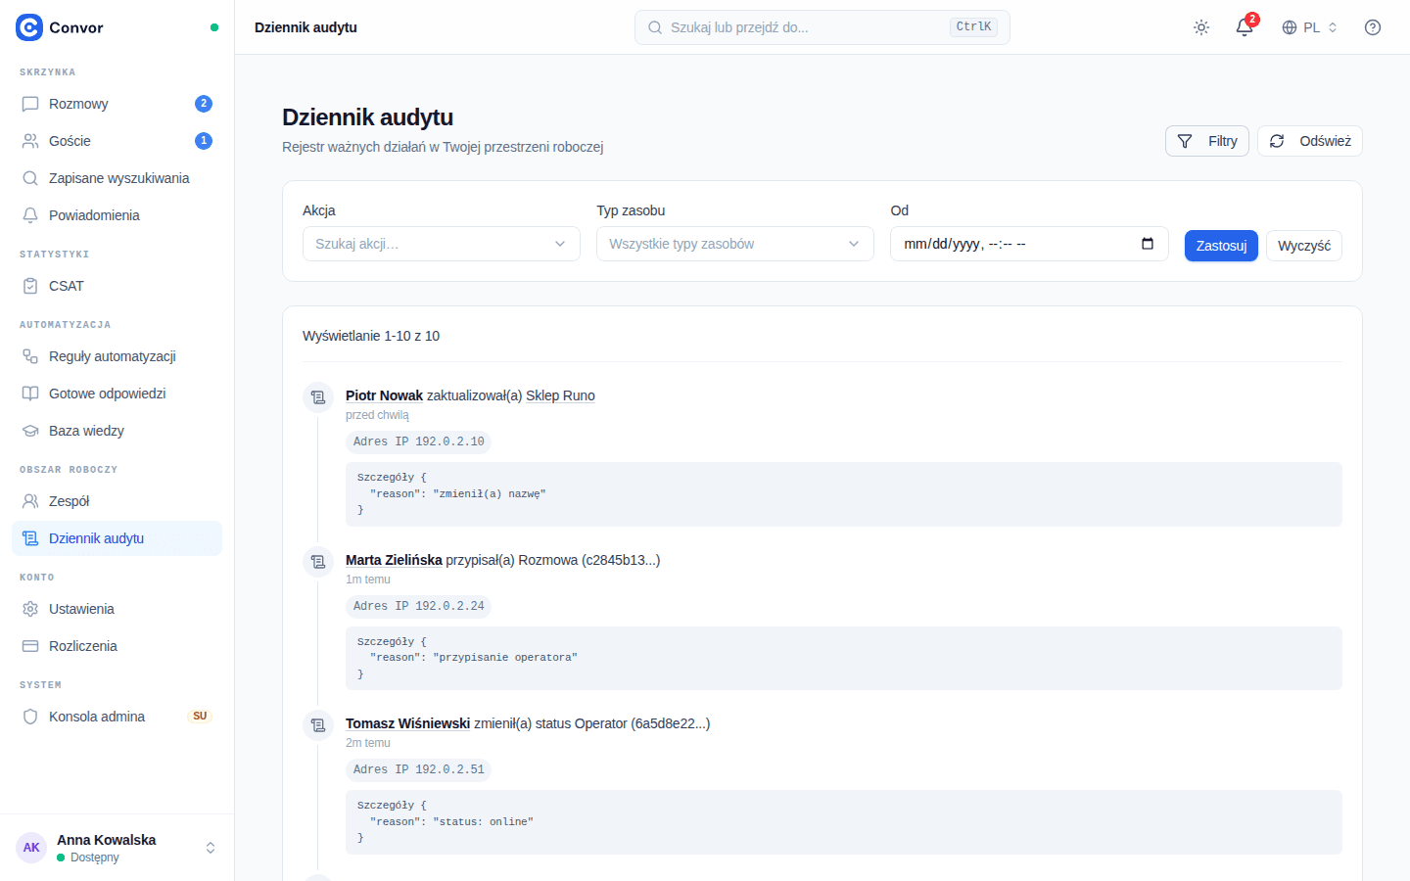Screen dimensions: 1410x881
Task: Focus the Szukaj lub przejdź do search field
Action: pos(822,27)
